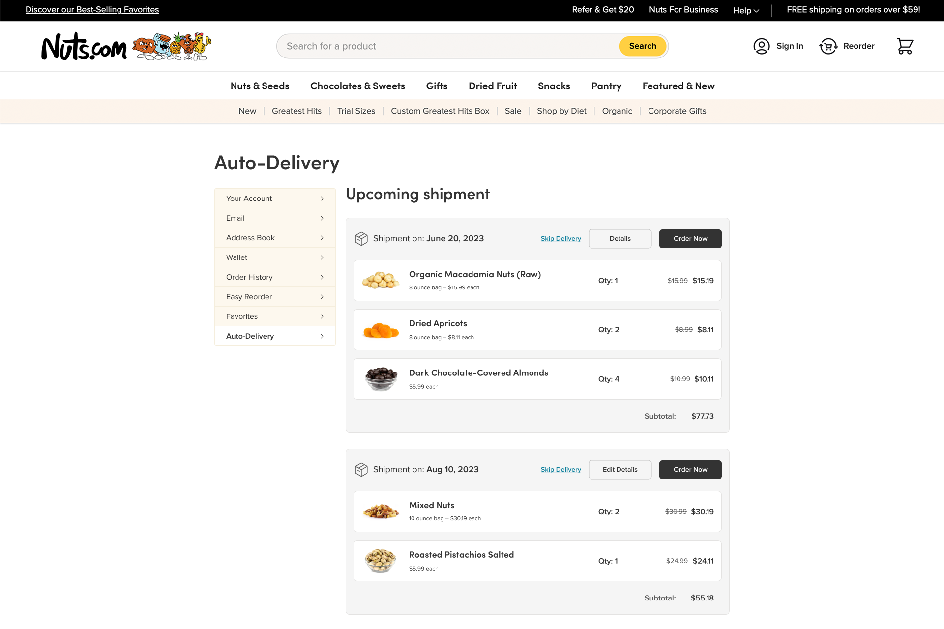Select Email sidebar item
This screenshot has width=944, height=629.
pos(275,218)
